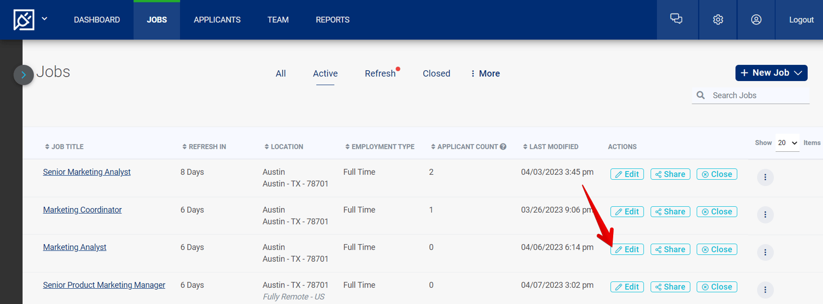Open the user profile icon
823x304 pixels.
point(756,20)
